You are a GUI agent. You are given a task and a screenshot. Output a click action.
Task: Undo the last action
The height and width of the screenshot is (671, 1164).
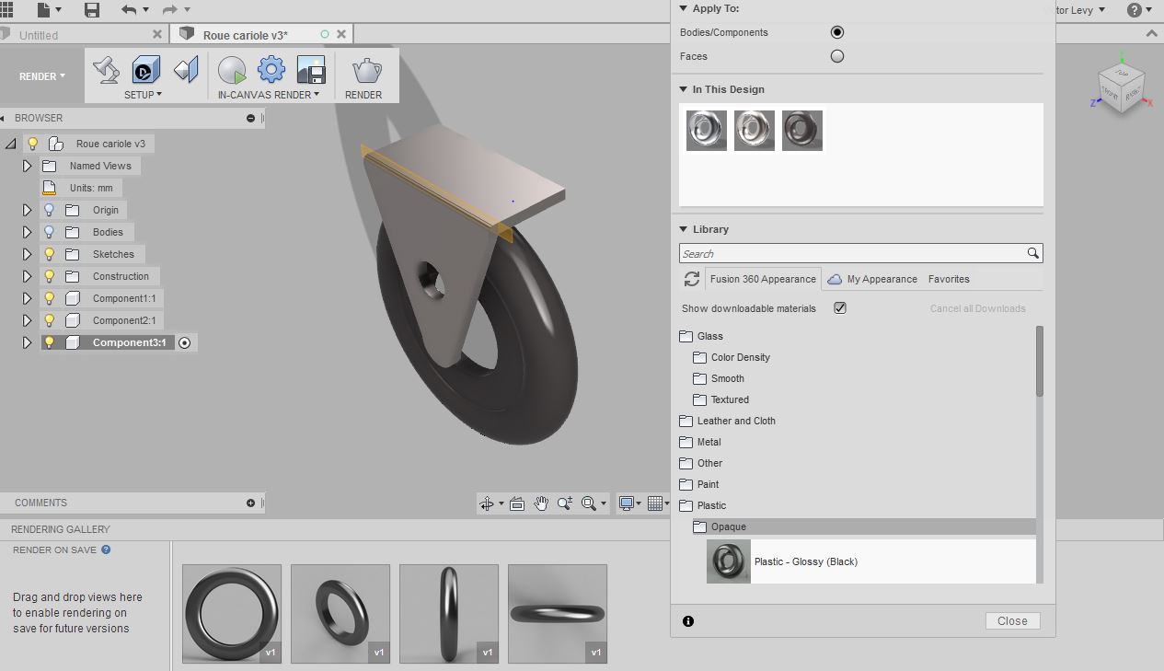click(129, 10)
